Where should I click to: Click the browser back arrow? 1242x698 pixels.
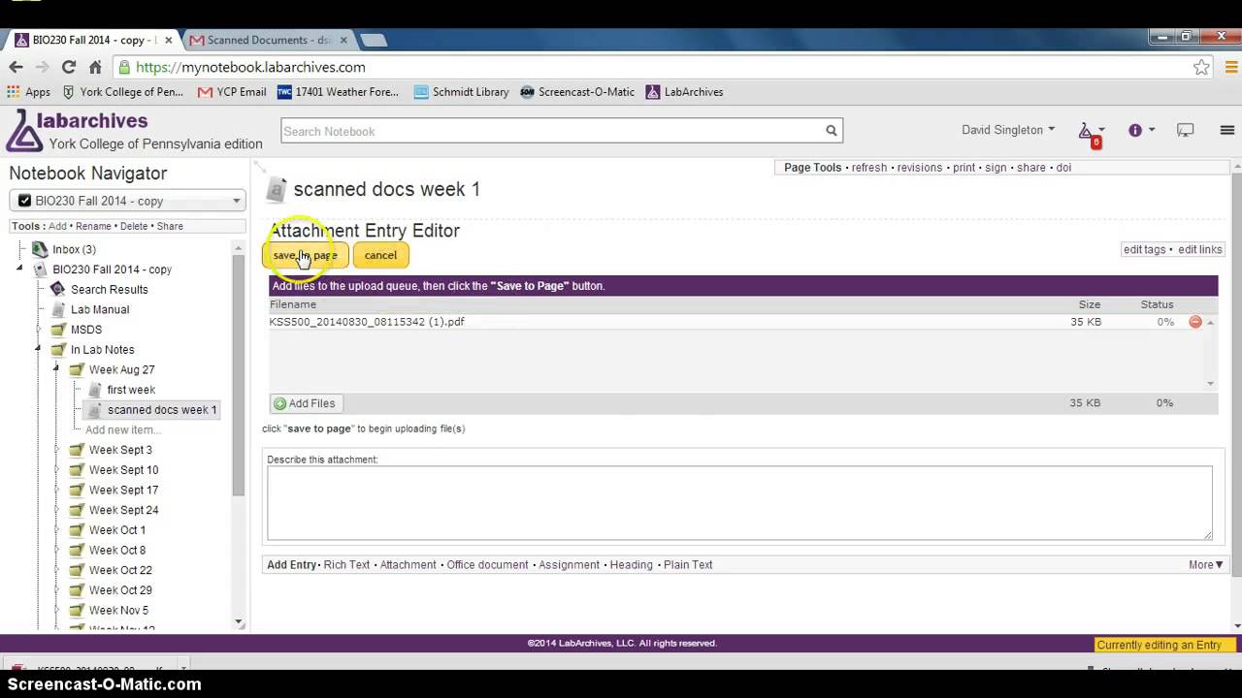16,67
